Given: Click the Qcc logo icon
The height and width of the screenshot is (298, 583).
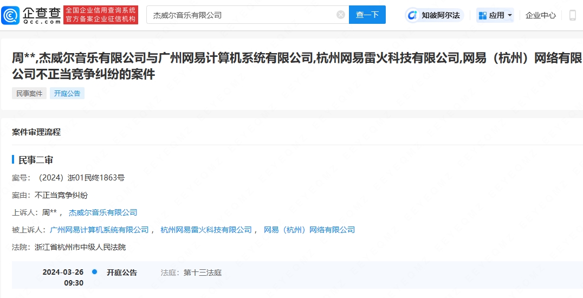Looking at the screenshot, I should tap(10, 15).
